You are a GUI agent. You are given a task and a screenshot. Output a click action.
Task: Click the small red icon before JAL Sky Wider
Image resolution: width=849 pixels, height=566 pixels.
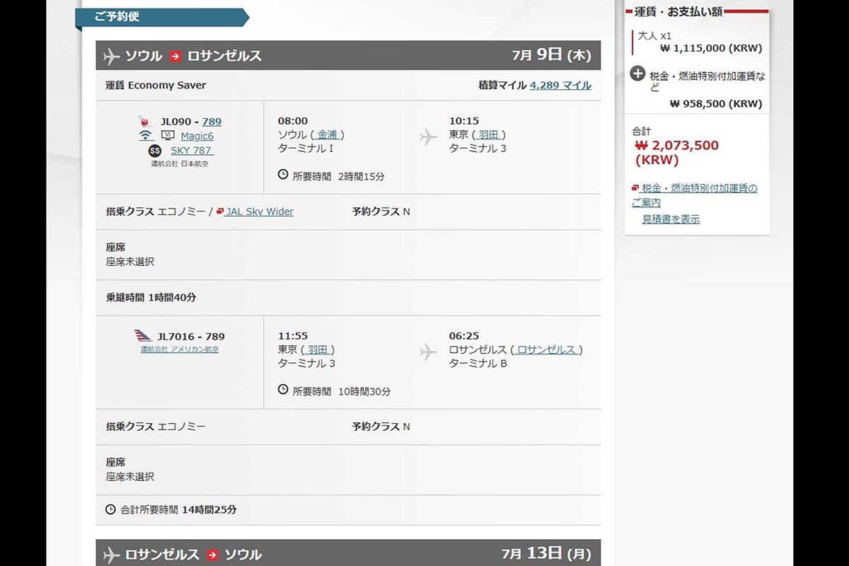[220, 211]
